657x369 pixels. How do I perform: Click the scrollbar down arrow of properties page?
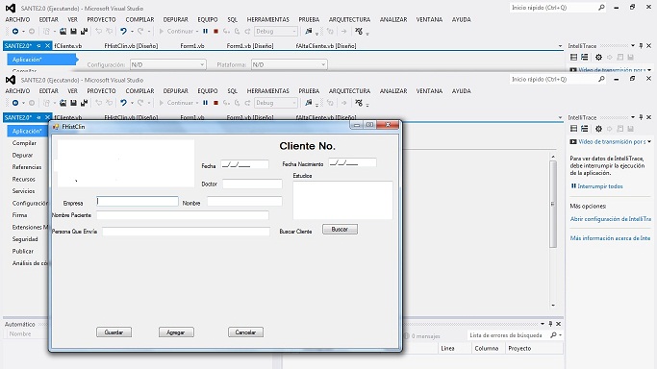point(553,305)
